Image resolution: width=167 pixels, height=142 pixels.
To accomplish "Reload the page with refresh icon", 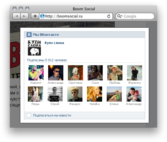I will click(109, 16).
